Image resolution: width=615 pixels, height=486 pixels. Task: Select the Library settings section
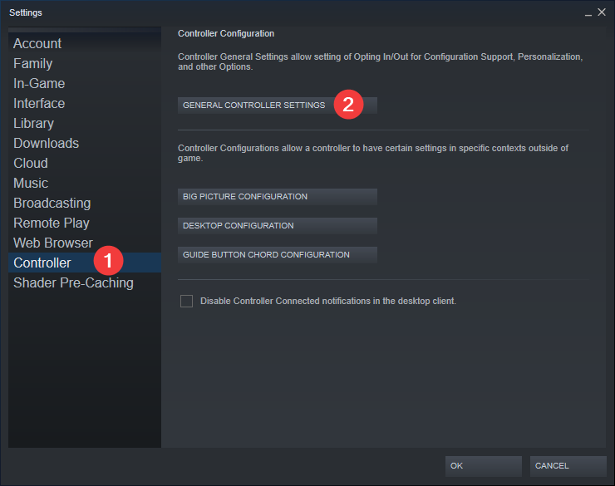pyautogui.click(x=34, y=124)
